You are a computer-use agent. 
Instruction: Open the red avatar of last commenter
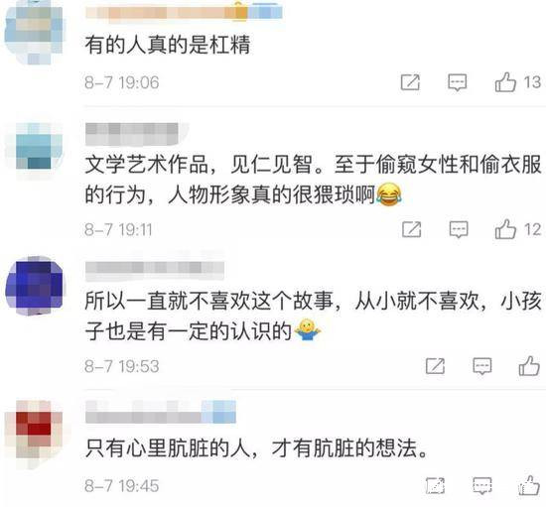(x=34, y=434)
